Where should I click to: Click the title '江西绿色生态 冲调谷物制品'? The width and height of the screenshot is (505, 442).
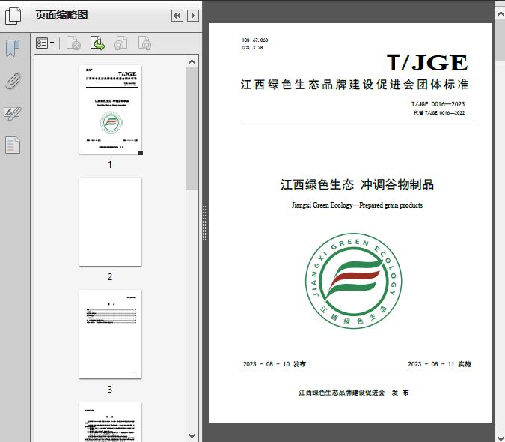357,185
